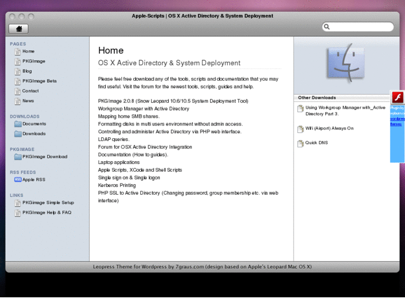Click the red Flash plugin icon
This screenshot has width=405, height=304.
coord(398,98)
